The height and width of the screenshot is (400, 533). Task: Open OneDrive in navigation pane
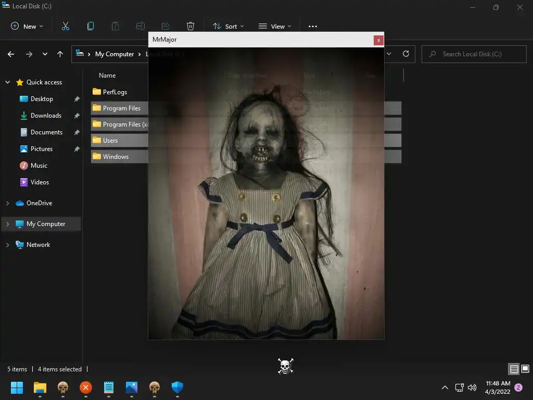(x=39, y=203)
